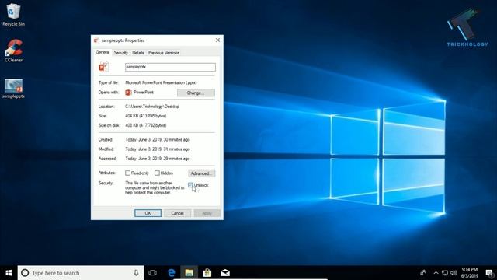Click the microphone icon in search box
Screen dimensions: 497x280
(136, 273)
